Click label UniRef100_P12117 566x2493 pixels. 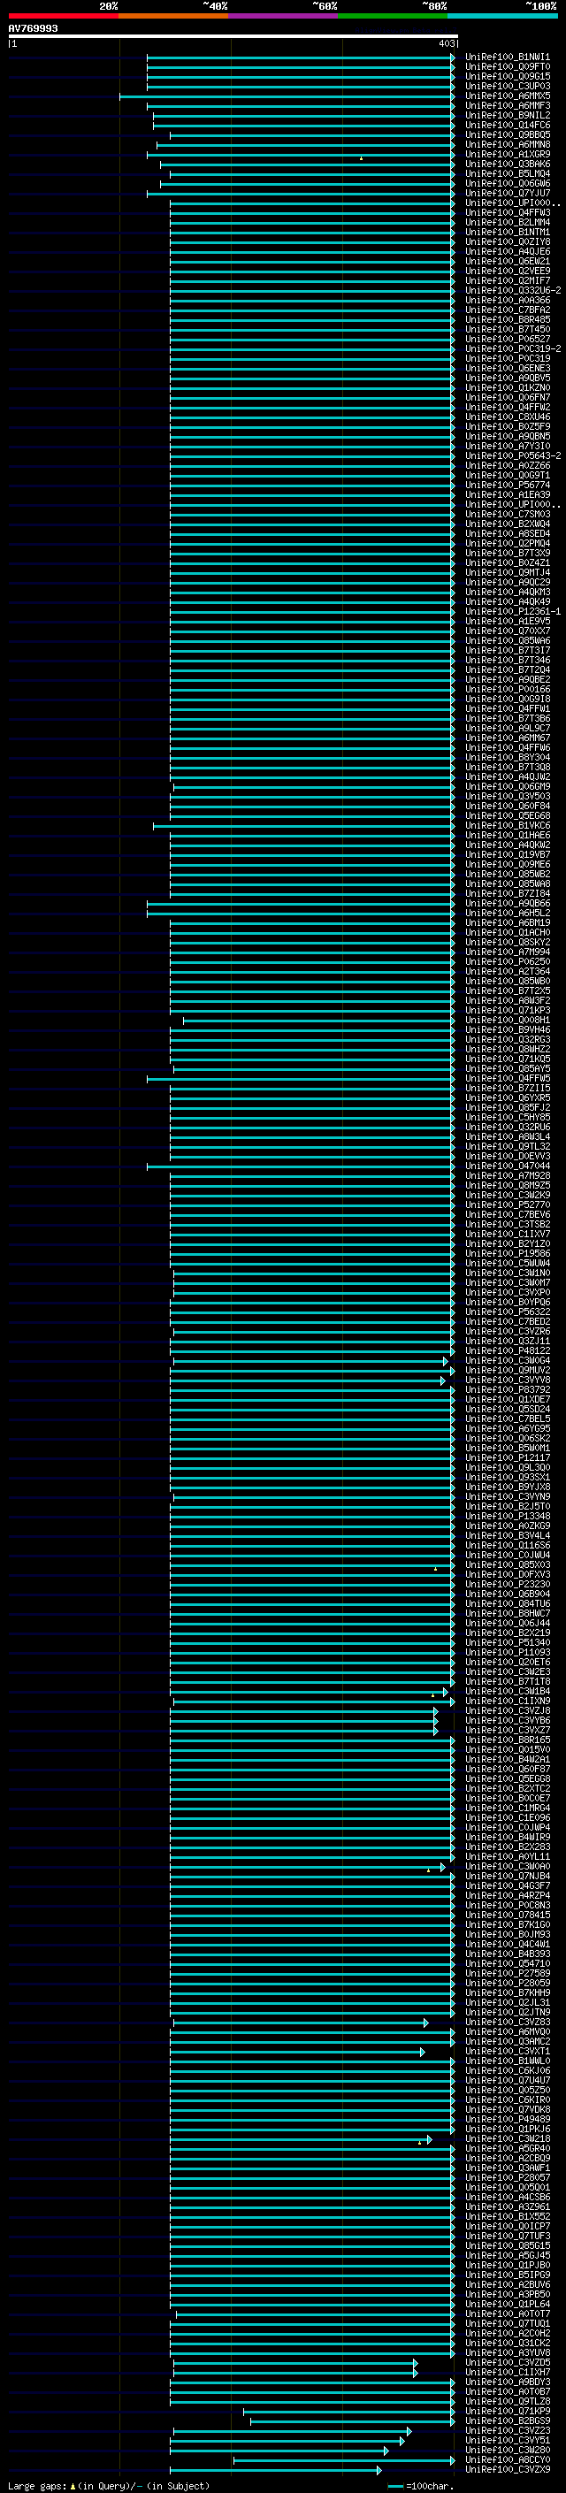point(507,1457)
